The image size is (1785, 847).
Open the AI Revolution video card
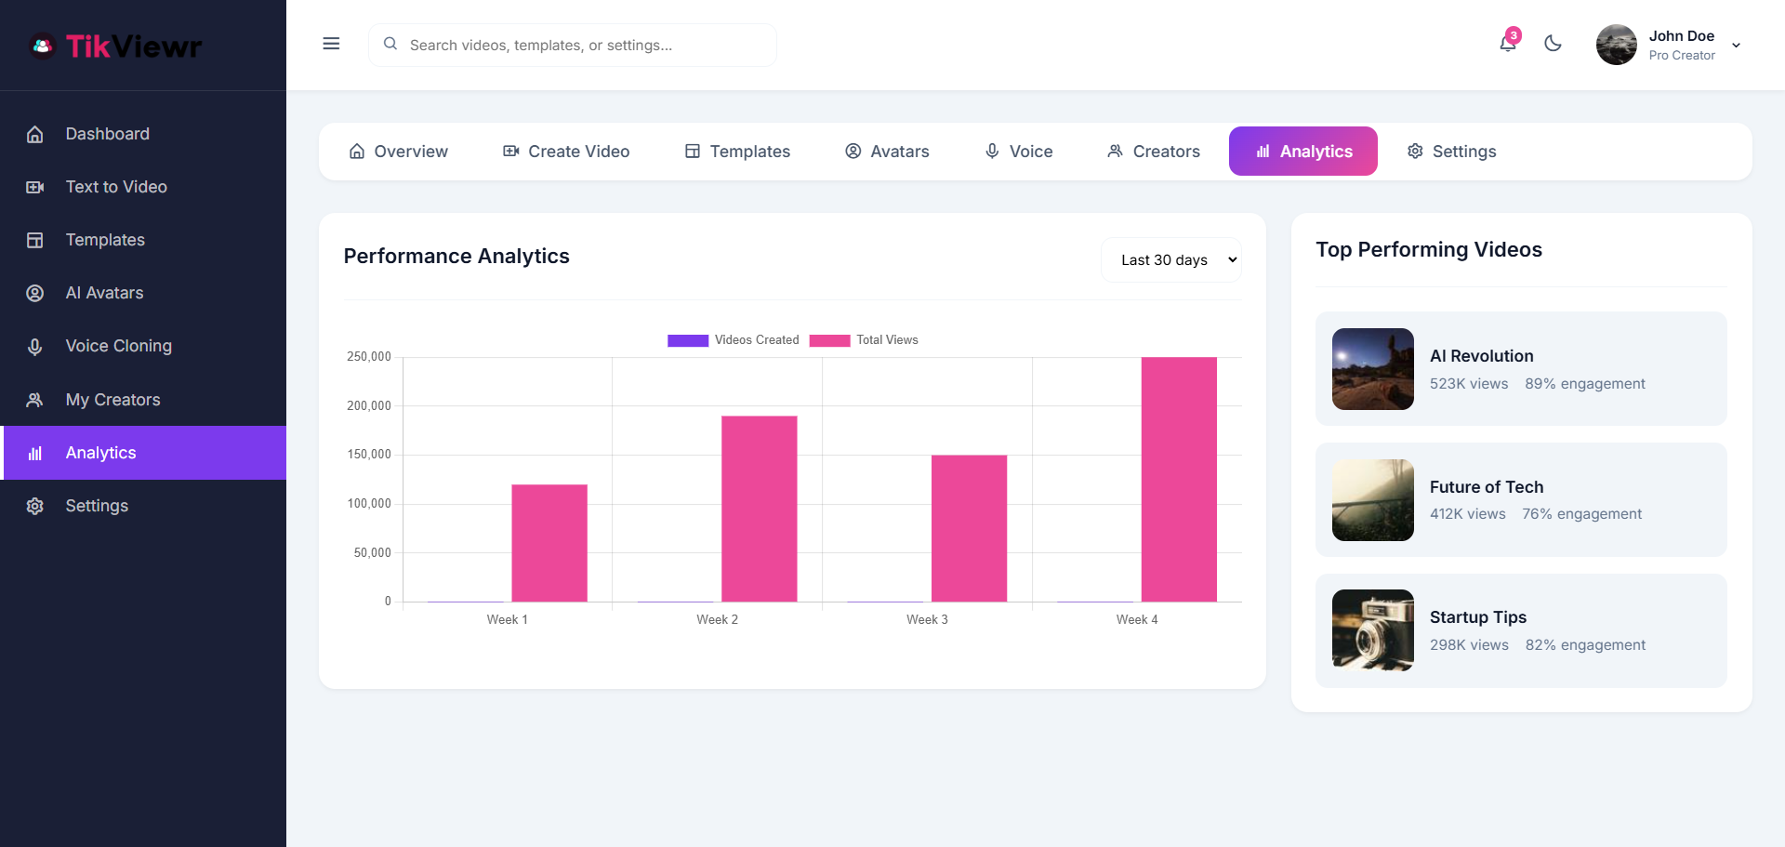tap(1520, 368)
